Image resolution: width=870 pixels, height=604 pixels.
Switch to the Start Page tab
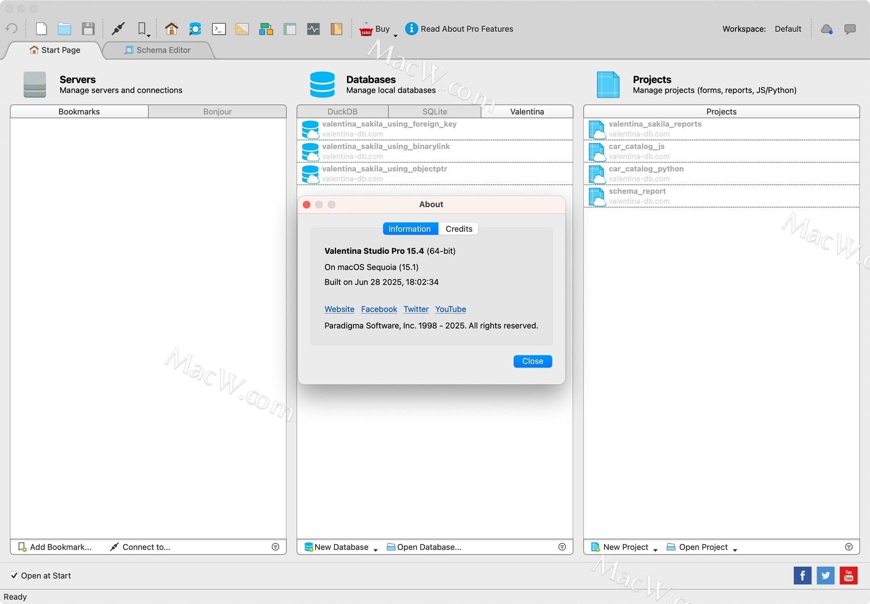coord(54,50)
